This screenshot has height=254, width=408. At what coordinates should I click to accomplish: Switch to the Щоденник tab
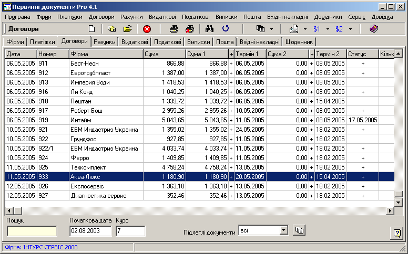299,42
